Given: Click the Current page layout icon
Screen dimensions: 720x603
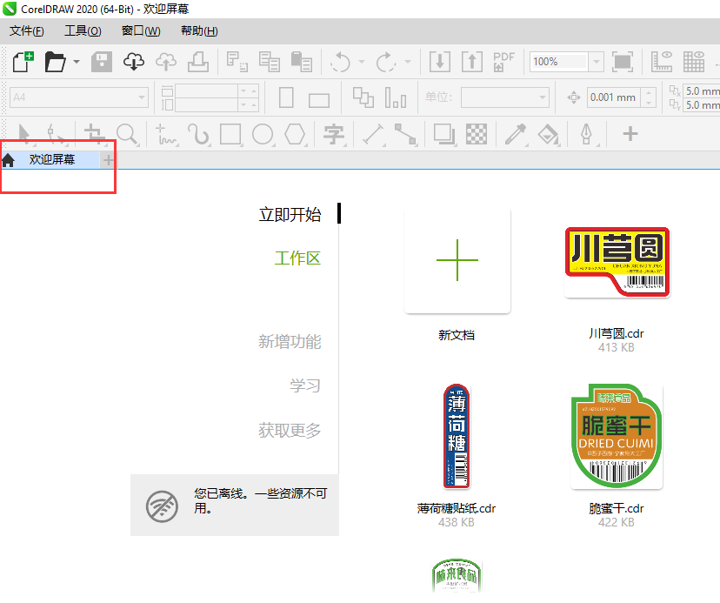Looking at the screenshot, I should [x=396, y=97].
